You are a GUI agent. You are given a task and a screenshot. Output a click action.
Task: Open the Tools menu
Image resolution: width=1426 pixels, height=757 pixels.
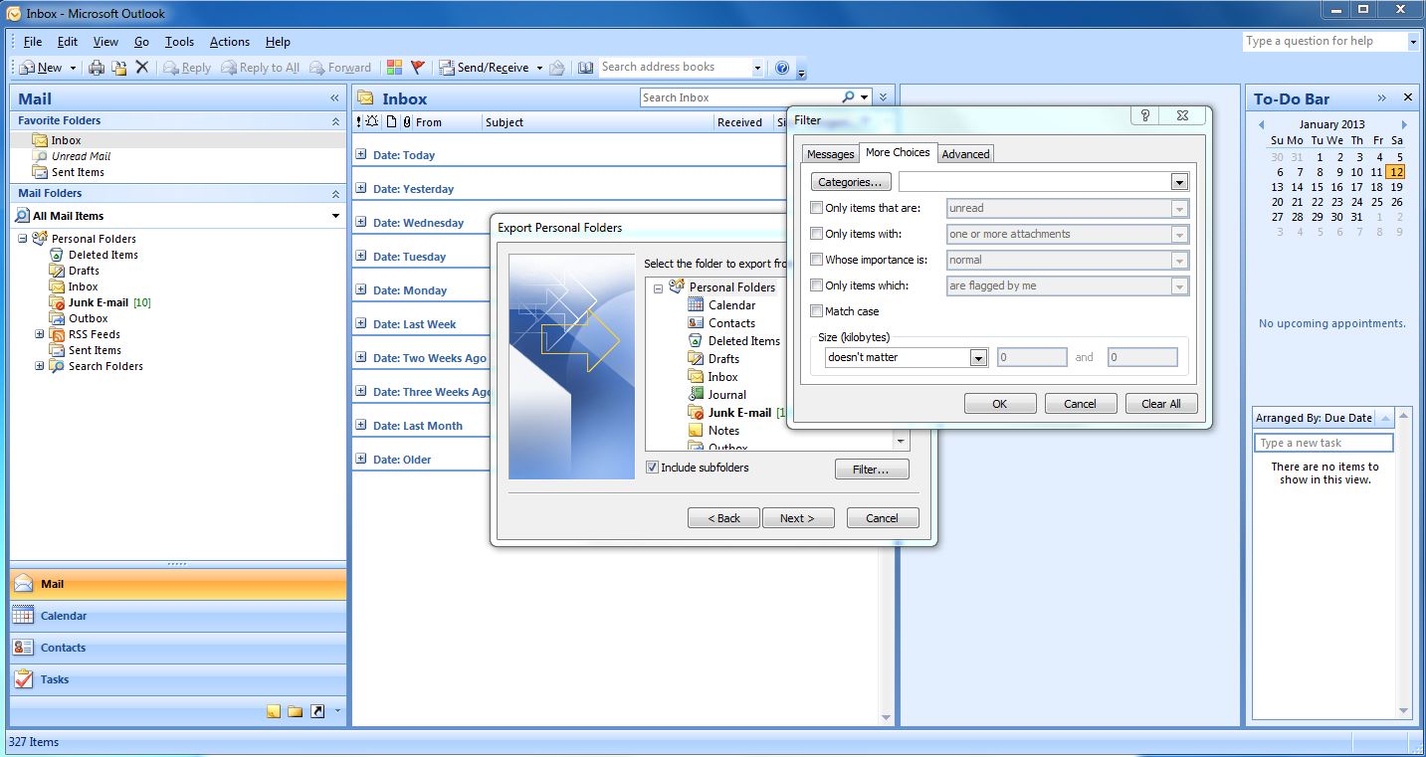pyautogui.click(x=179, y=42)
